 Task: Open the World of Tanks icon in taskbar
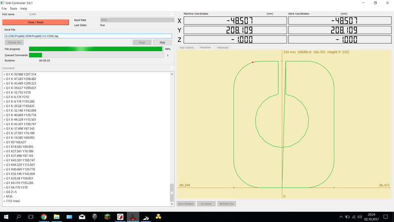95,217
